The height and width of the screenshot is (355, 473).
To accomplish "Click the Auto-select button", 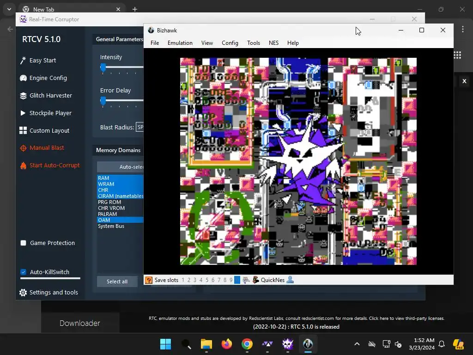I will 121,167.
